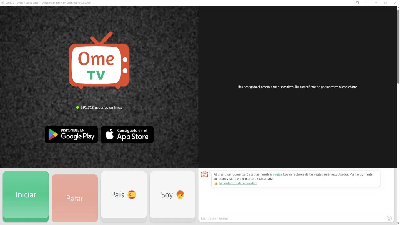Viewport: 400px width, 225px height.
Task: Focus the Escribe un mensaje field
Action: tap(292, 218)
